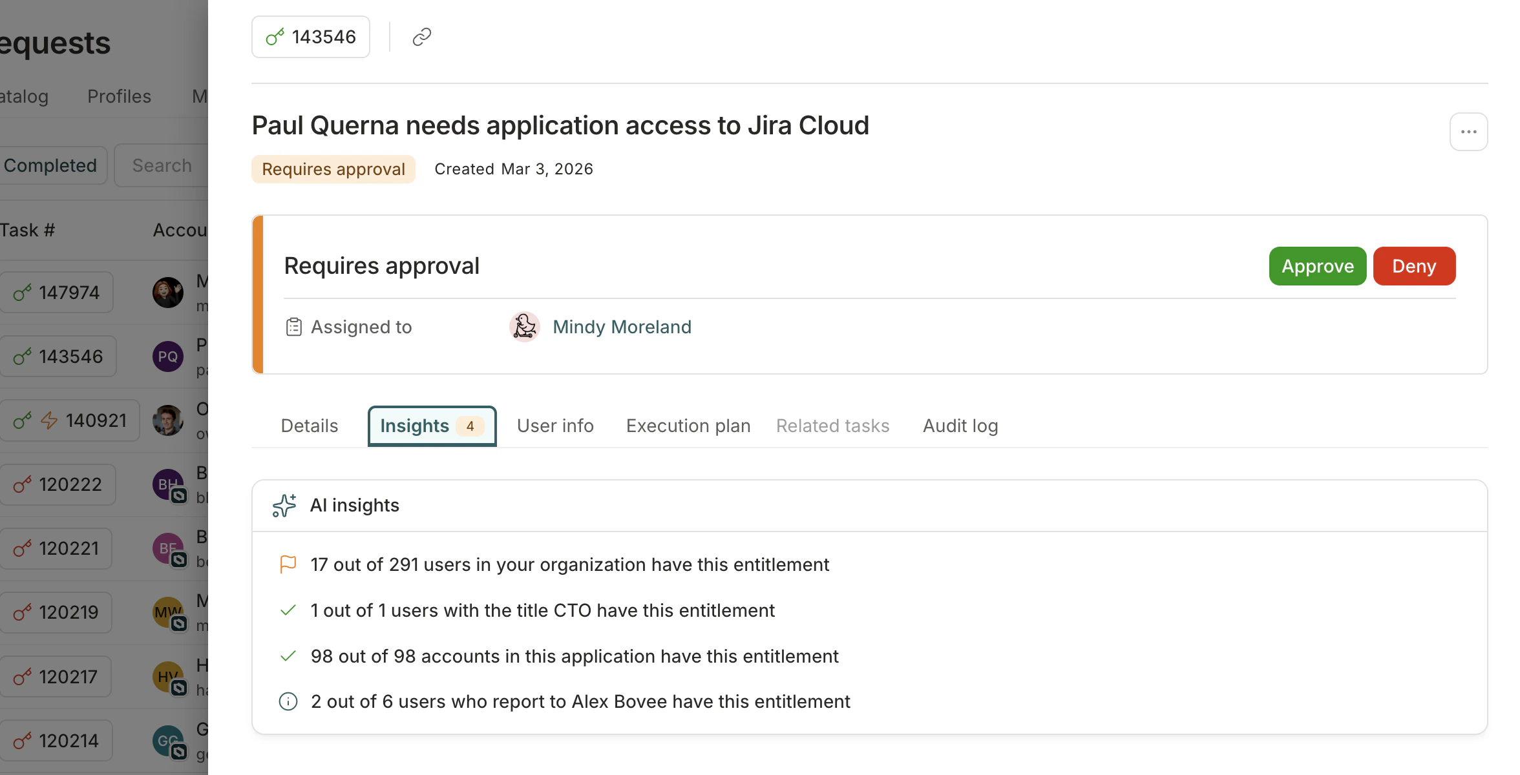The image size is (1520, 775).
Task: Switch to the Details tab
Action: pos(309,426)
